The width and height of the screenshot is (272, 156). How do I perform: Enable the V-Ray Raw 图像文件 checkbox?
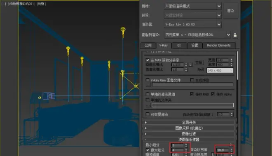148,80
